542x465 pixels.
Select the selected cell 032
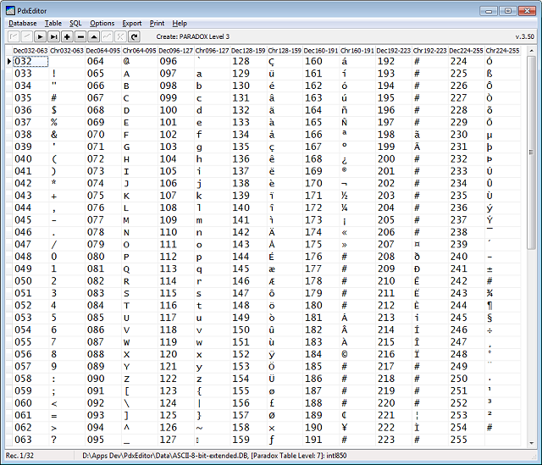click(30, 61)
